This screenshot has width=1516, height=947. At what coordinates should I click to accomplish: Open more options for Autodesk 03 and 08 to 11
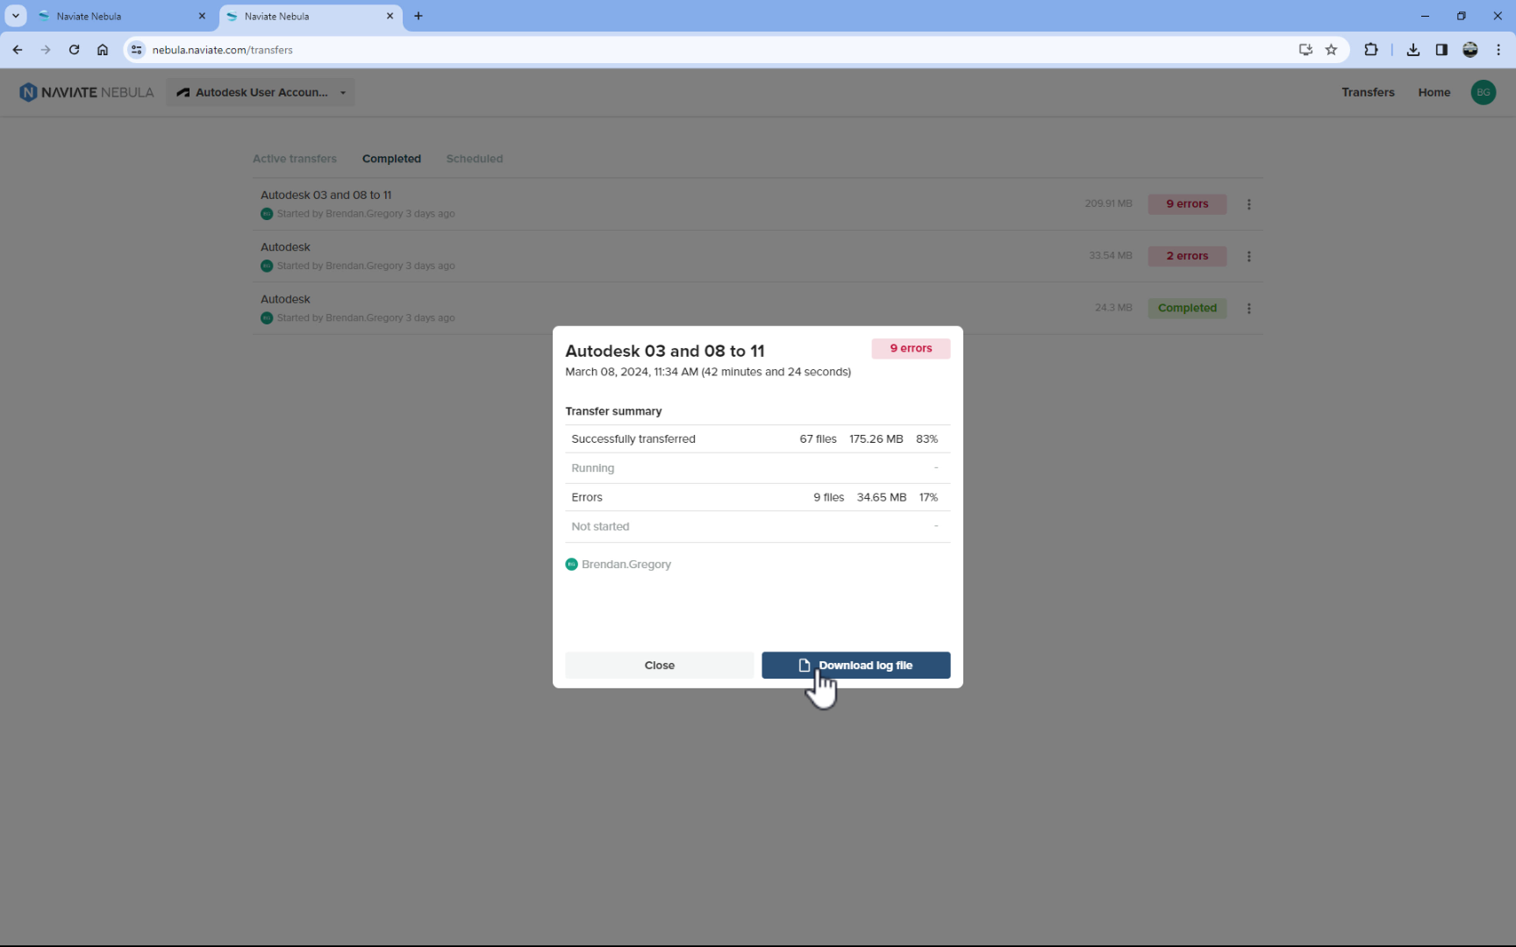1248,204
